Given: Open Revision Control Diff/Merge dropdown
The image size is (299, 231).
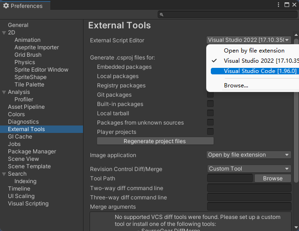Looking at the screenshot, I should (x=249, y=169).
